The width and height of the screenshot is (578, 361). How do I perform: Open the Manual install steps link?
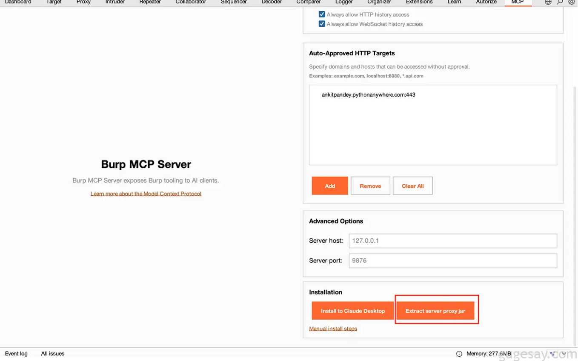(x=333, y=329)
